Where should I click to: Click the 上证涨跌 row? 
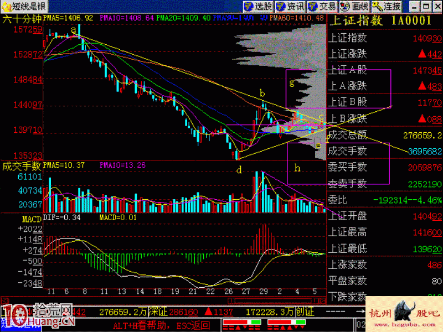[x=385, y=54]
